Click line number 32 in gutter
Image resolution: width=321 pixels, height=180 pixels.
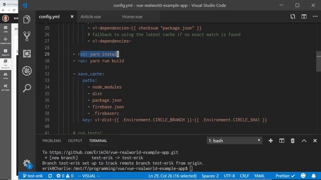click(47, 74)
